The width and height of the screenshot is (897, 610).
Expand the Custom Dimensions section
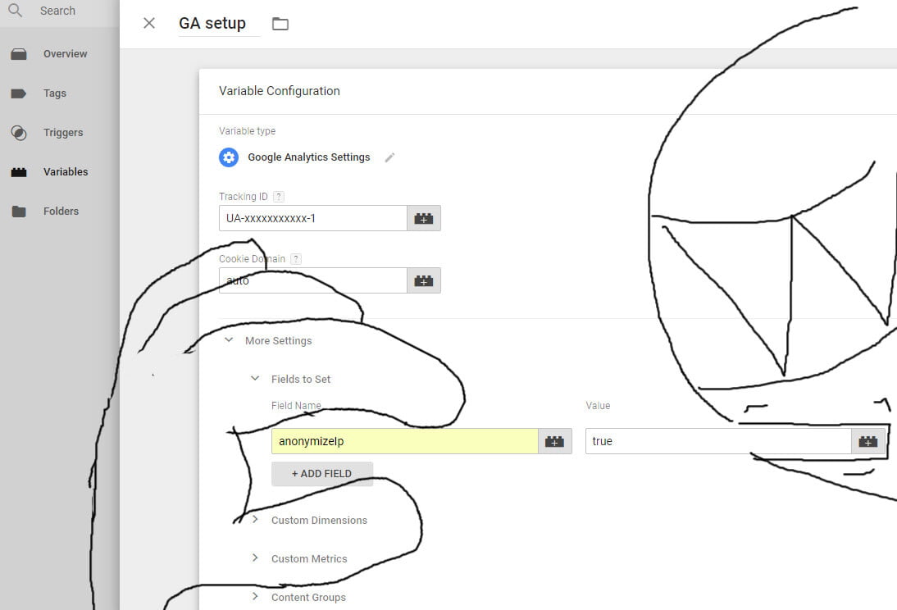[x=255, y=520]
